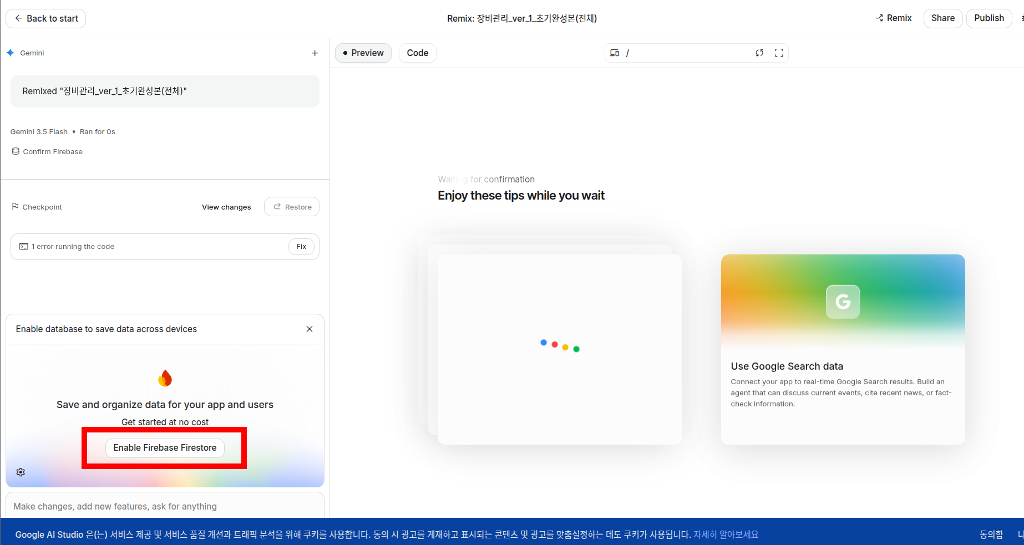Click the terminal error icon
Viewport: 1024px width, 545px height.
click(x=23, y=247)
